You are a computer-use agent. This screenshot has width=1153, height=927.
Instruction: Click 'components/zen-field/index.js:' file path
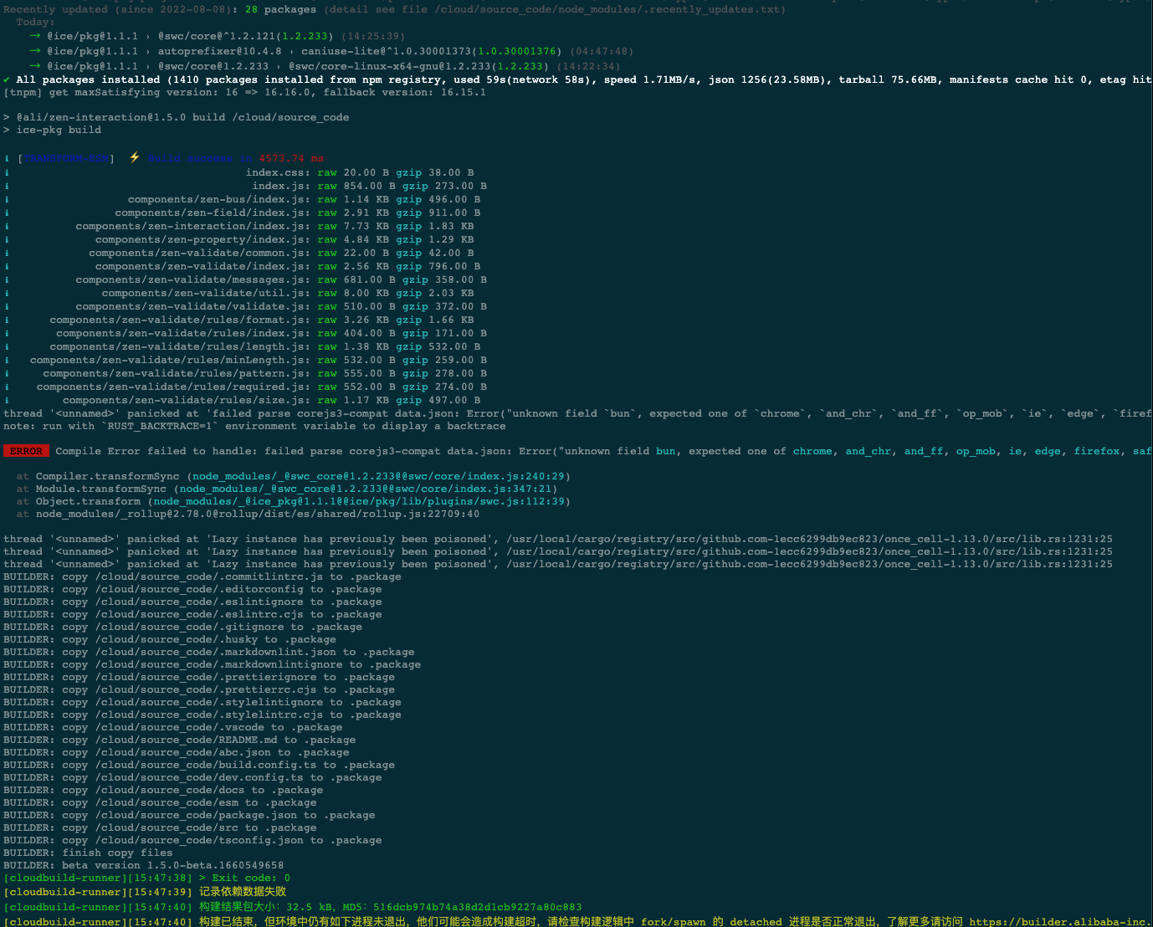tap(213, 213)
